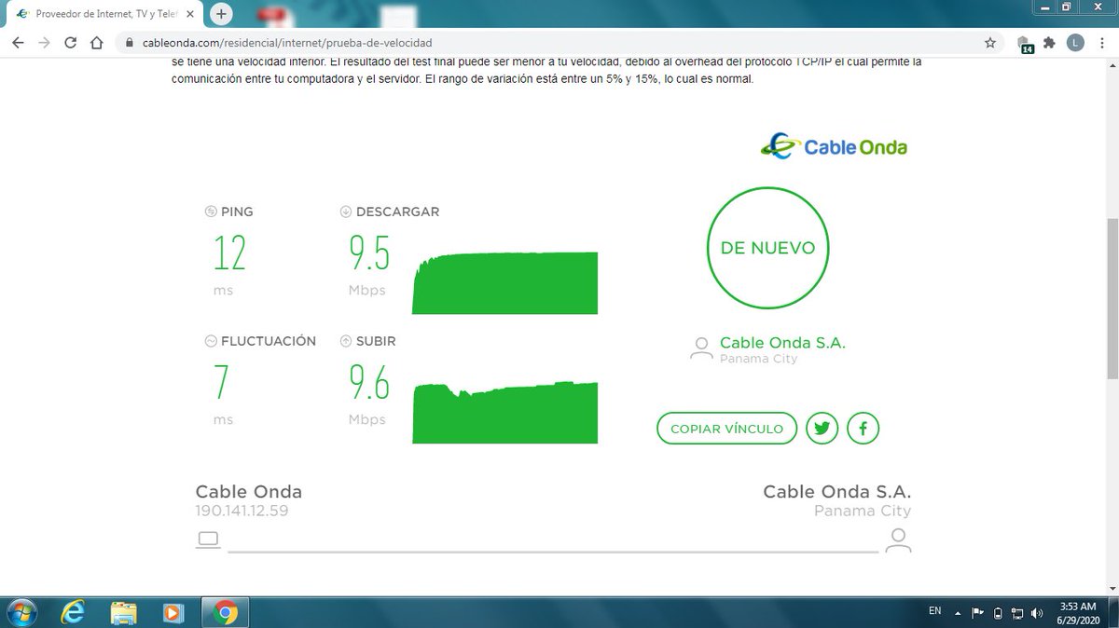
Task: Check battery status in tray
Action: 998,613
